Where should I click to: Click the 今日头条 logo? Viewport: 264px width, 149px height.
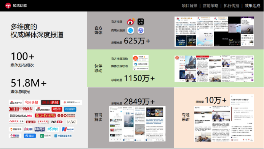(32, 103)
